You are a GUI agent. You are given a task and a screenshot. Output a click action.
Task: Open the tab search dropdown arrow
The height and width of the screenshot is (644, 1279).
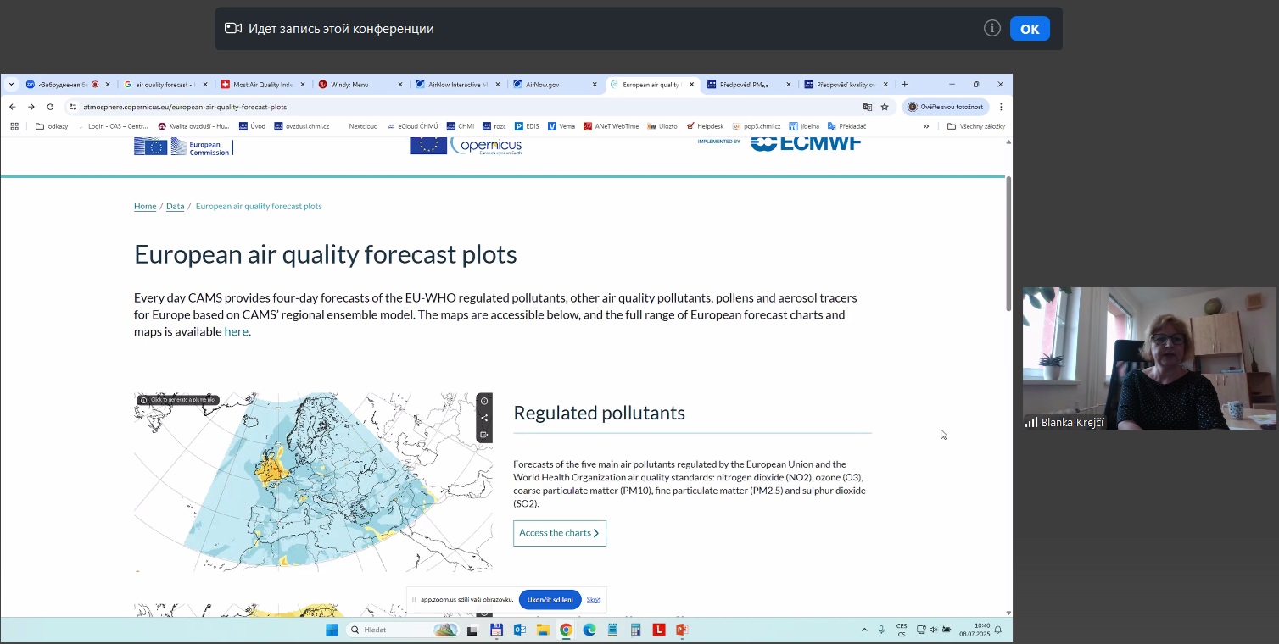coord(11,85)
